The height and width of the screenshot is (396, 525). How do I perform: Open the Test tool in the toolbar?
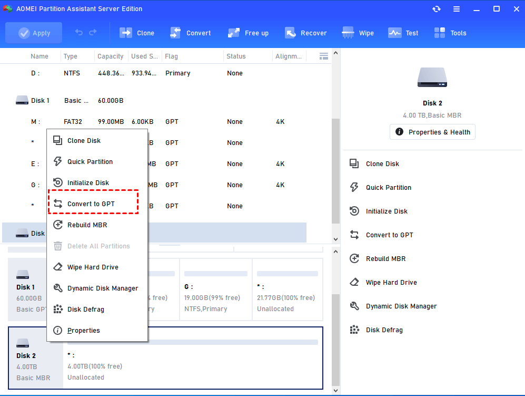point(403,33)
